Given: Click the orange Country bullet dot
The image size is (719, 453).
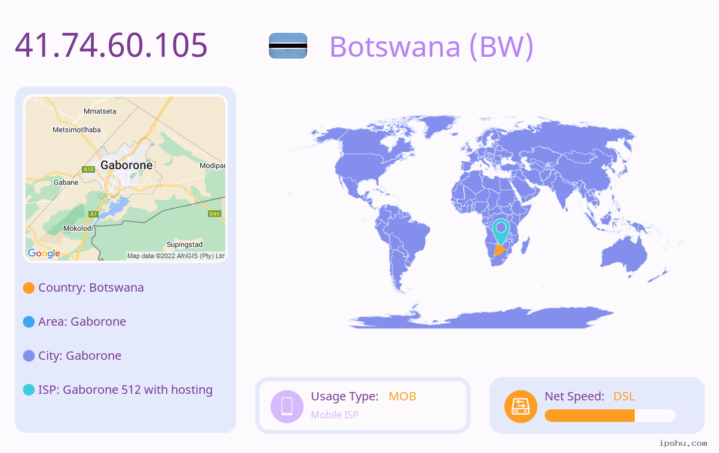Looking at the screenshot, I should point(29,288).
